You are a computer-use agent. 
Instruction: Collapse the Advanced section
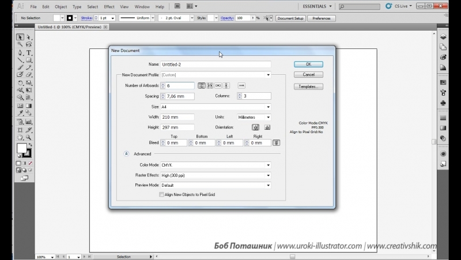(126, 154)
